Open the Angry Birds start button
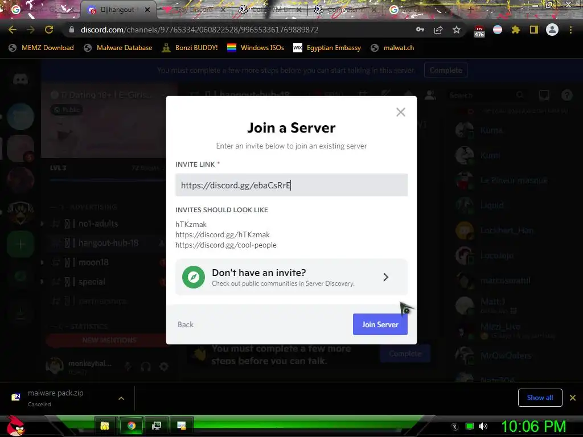The width and height of the screenshot is (583, 437). point(16,426)
